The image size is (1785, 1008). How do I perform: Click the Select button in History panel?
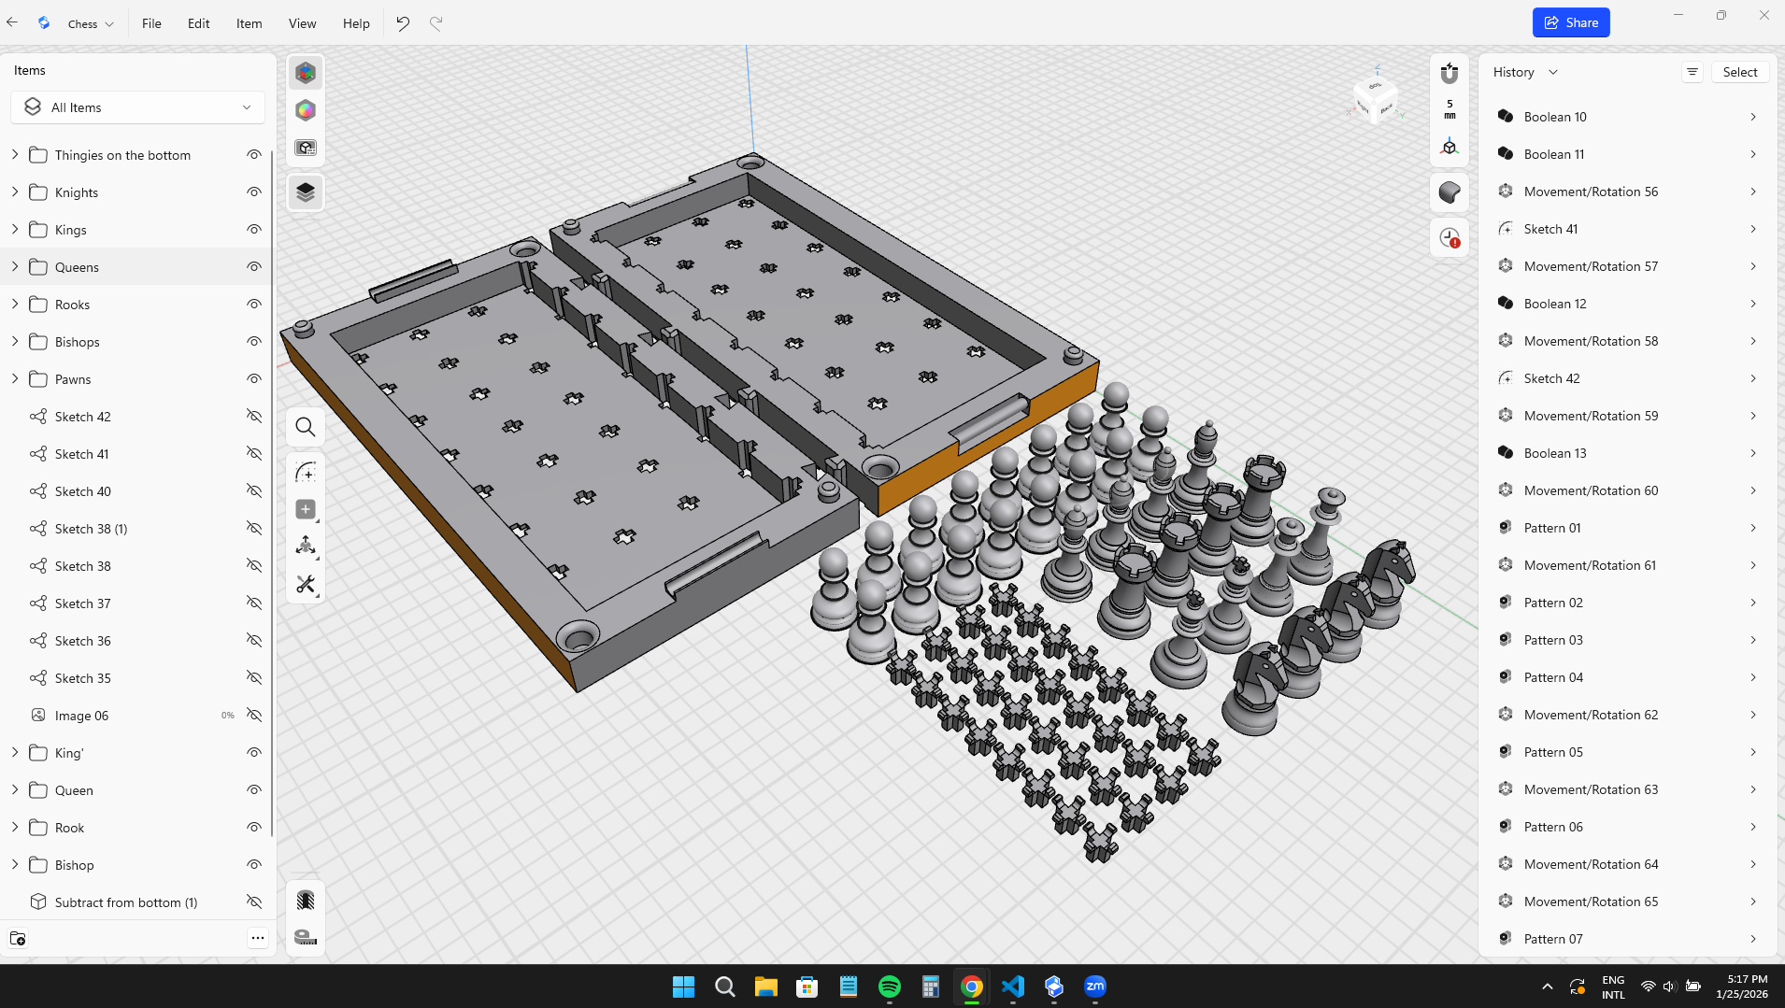point(1740,72)
